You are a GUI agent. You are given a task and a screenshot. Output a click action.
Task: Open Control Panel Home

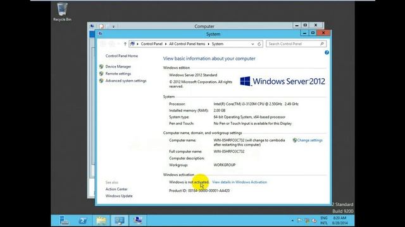121,56
